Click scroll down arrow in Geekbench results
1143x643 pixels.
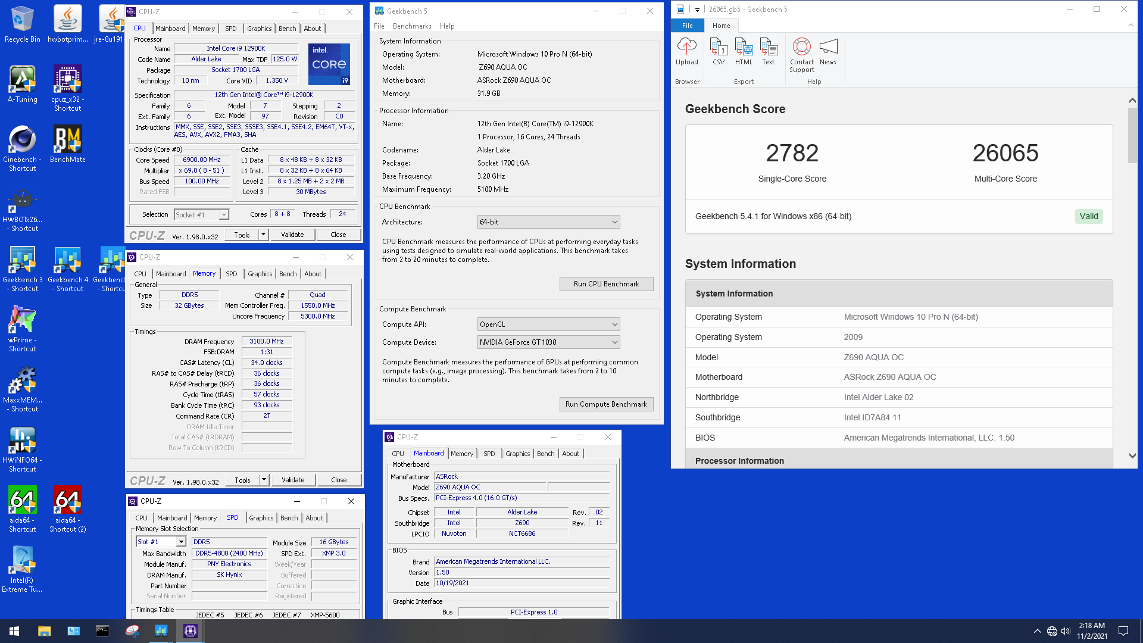(1132, 456)
